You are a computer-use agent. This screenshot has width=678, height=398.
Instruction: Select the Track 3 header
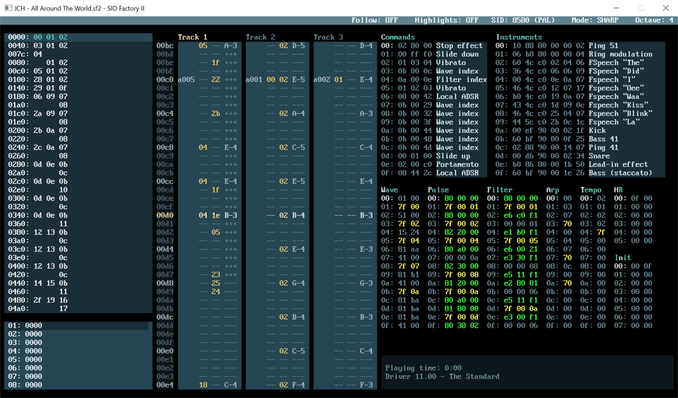(328, 37)
